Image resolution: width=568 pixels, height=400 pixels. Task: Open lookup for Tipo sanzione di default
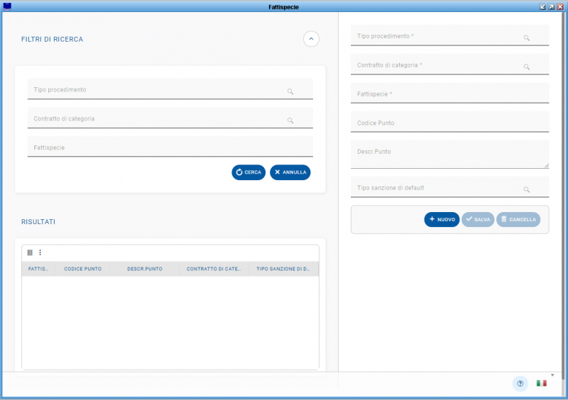527,189
